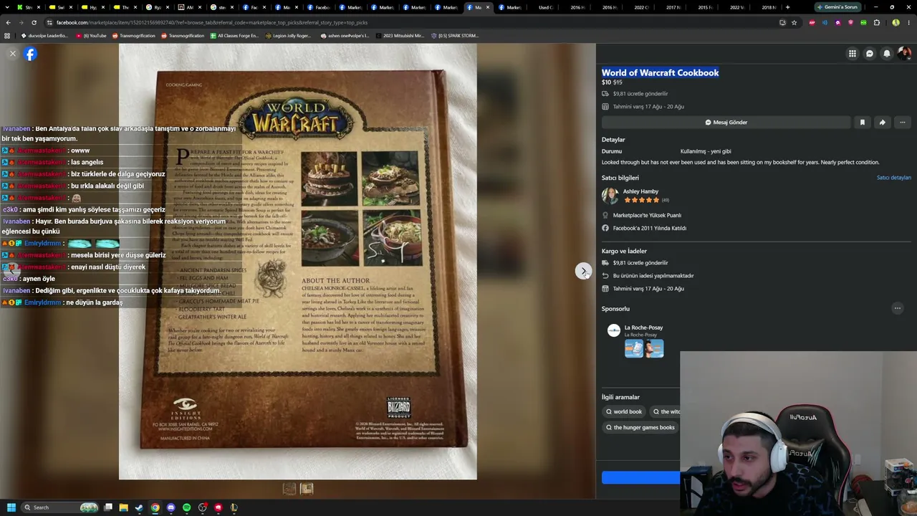
Task: Go to Facebook home via logo
Action: [x=30, y=54]
